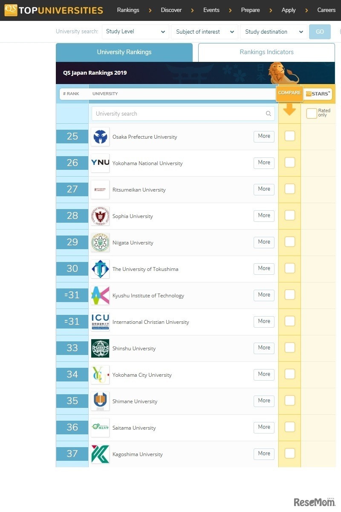Image resolution: width=341 pixels, height=512 pixels.
Task: Click More for University of Tokushima
Action: point(264,268)
